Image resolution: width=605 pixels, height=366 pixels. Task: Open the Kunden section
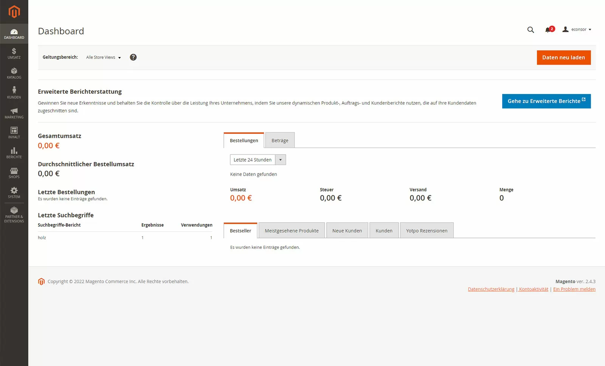click(x=14, y=93)
